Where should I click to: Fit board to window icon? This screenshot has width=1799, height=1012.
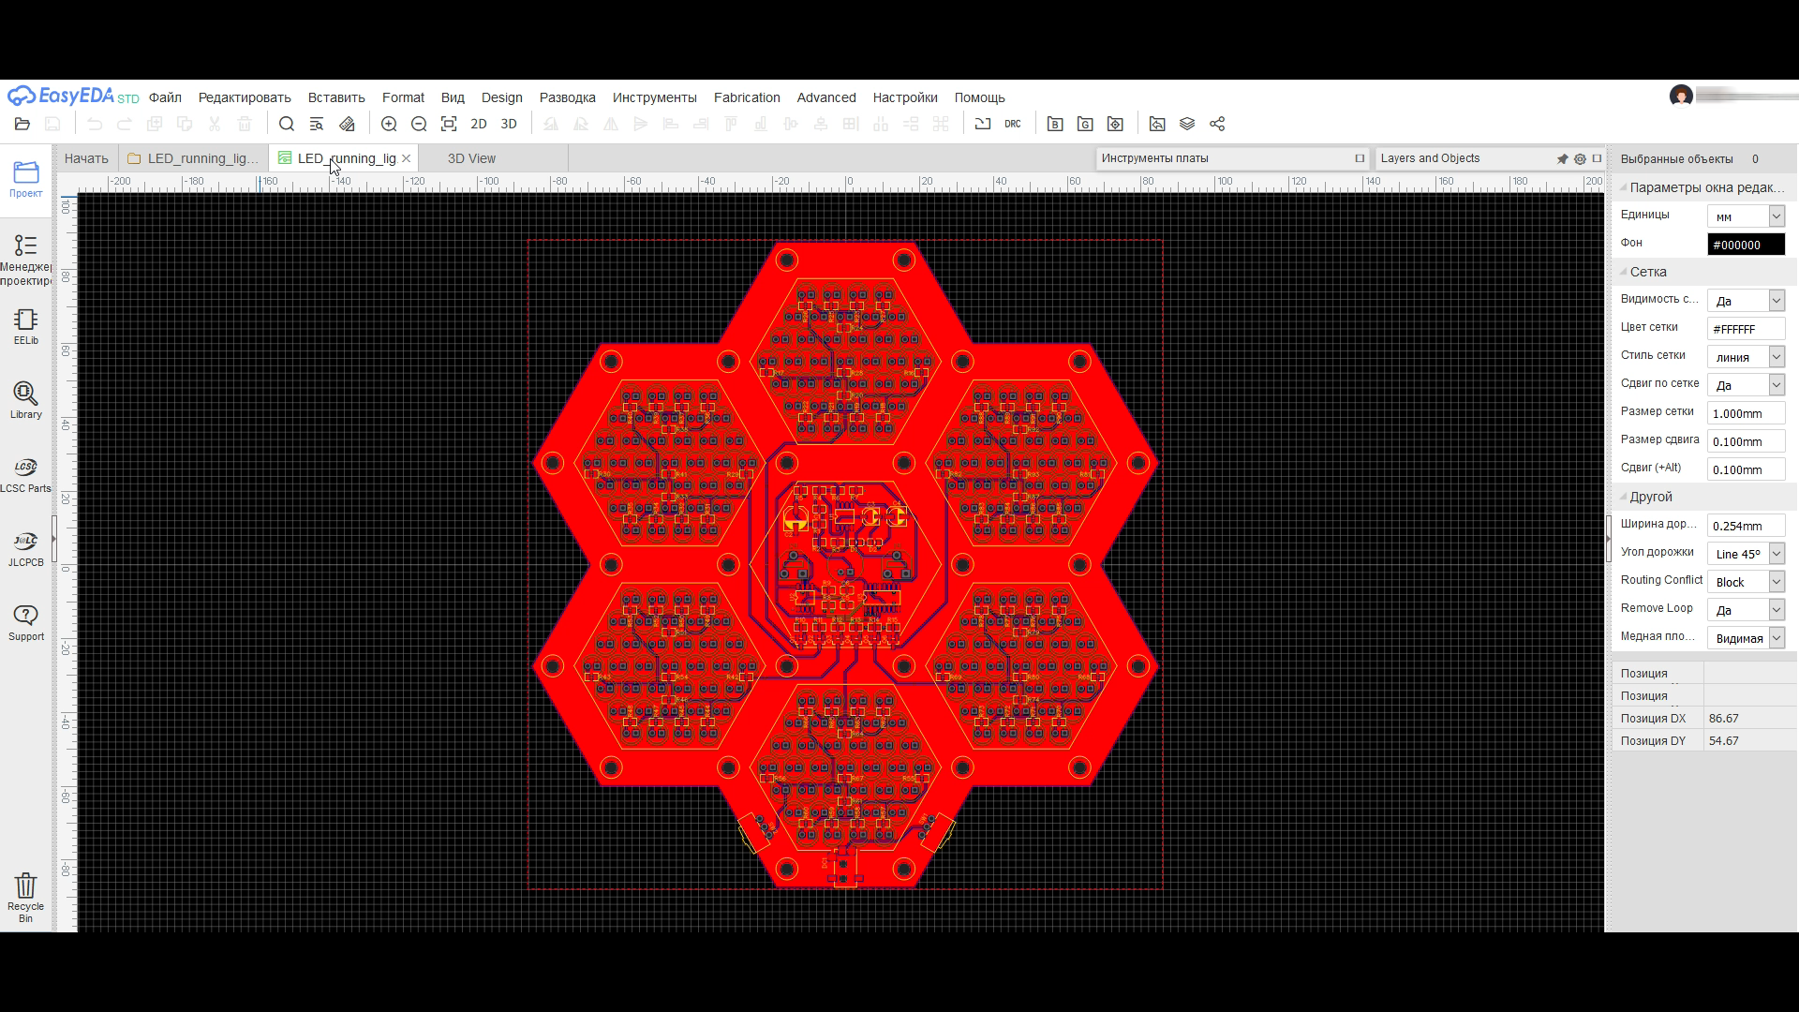[x=449, y=124]
